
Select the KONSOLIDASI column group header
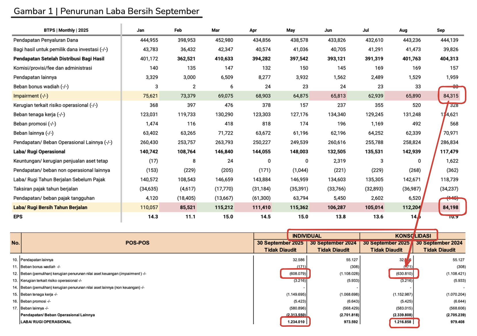(413, 236)
